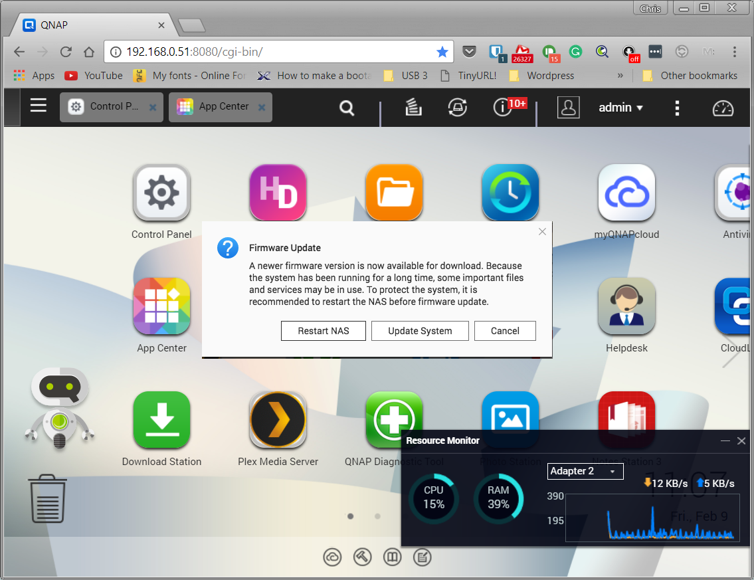Close the App Center taskbar tab
754x580 pixels.
pos(262,107)
